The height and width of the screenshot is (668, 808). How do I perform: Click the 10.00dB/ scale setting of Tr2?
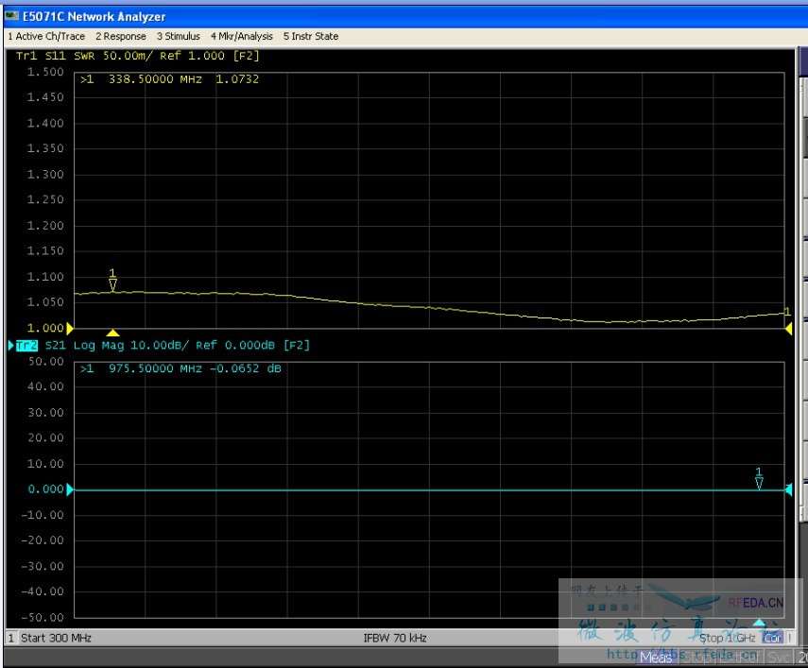(159, 345)
